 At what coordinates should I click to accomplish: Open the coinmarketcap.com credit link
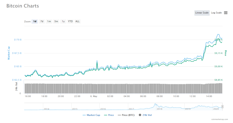220,119
